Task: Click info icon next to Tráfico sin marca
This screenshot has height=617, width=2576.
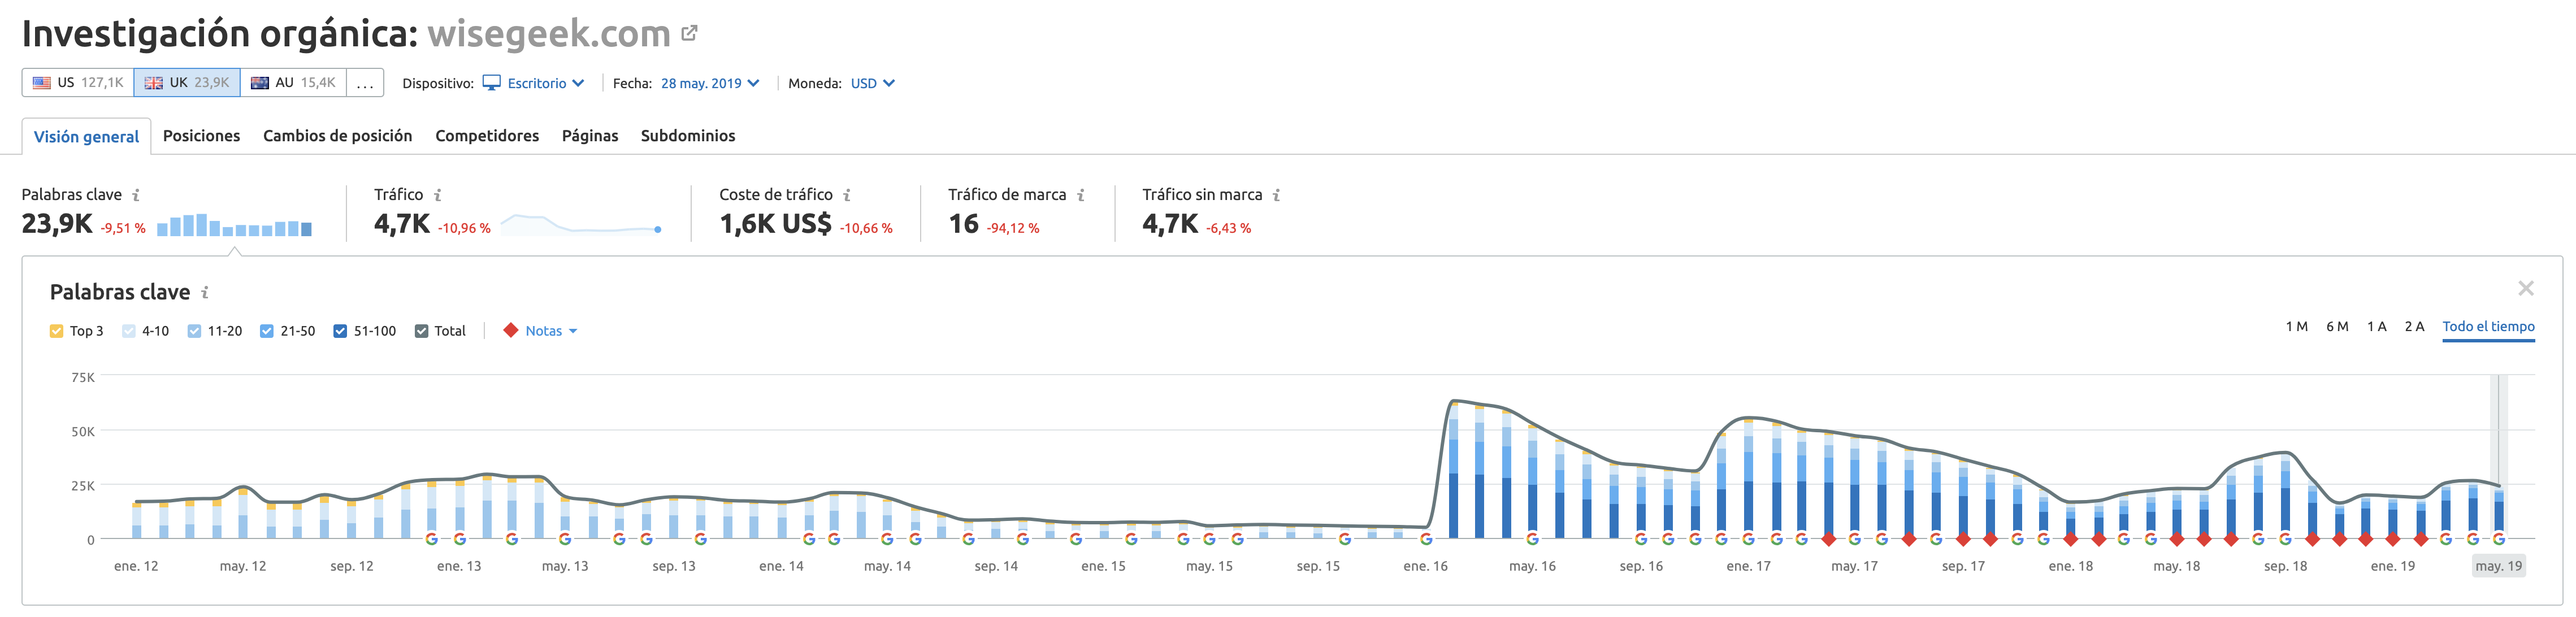Action: [x=1276, y=195]
